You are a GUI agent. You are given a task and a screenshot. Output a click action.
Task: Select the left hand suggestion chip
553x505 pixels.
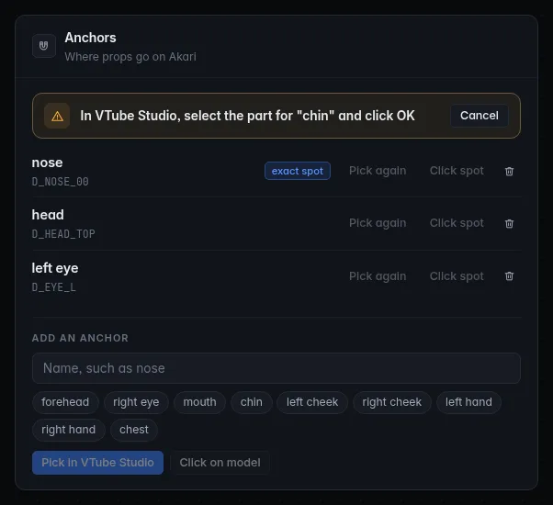click(x=468, y=402)
